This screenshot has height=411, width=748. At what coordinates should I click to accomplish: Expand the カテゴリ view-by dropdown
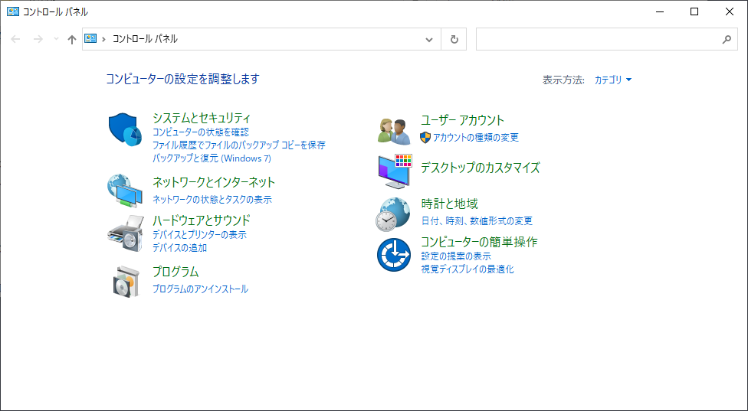tap(613, 80)
